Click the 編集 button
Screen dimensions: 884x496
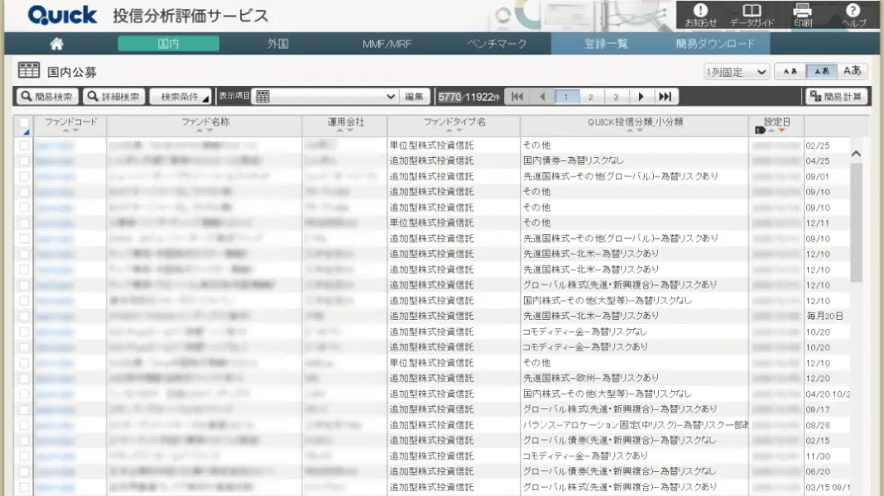(415, 97)
